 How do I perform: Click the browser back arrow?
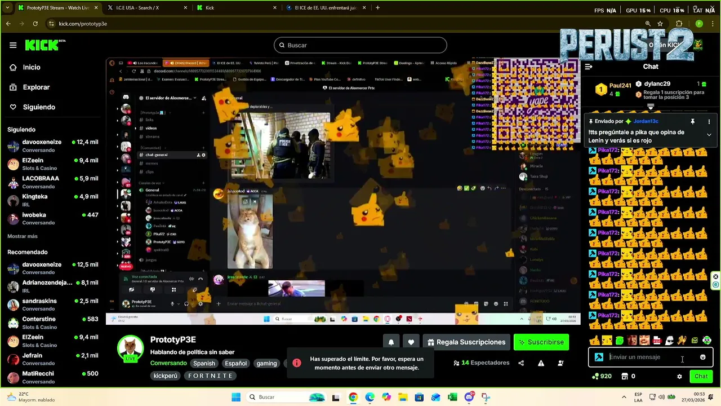[8, 24]
